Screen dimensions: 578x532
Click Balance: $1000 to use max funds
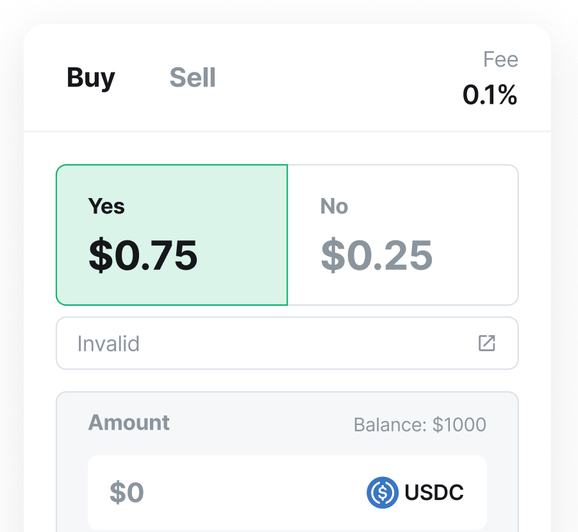point(420,425)
